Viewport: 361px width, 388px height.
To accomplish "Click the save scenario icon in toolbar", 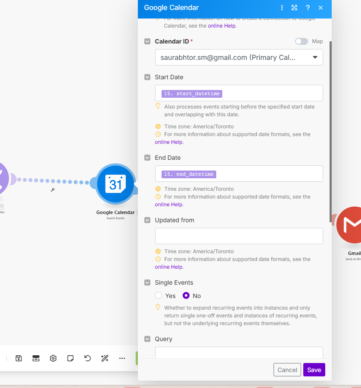I will (x=19, y=358).
